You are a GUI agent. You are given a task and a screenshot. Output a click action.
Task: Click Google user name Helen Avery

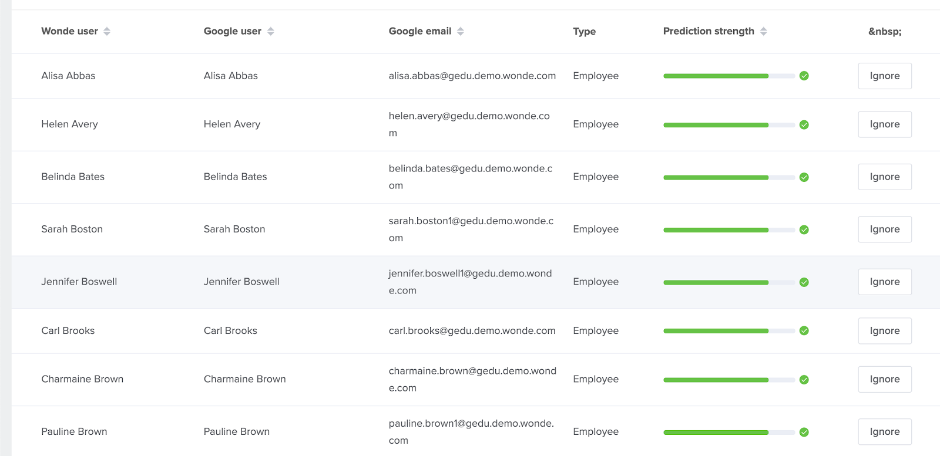point(232,124)
